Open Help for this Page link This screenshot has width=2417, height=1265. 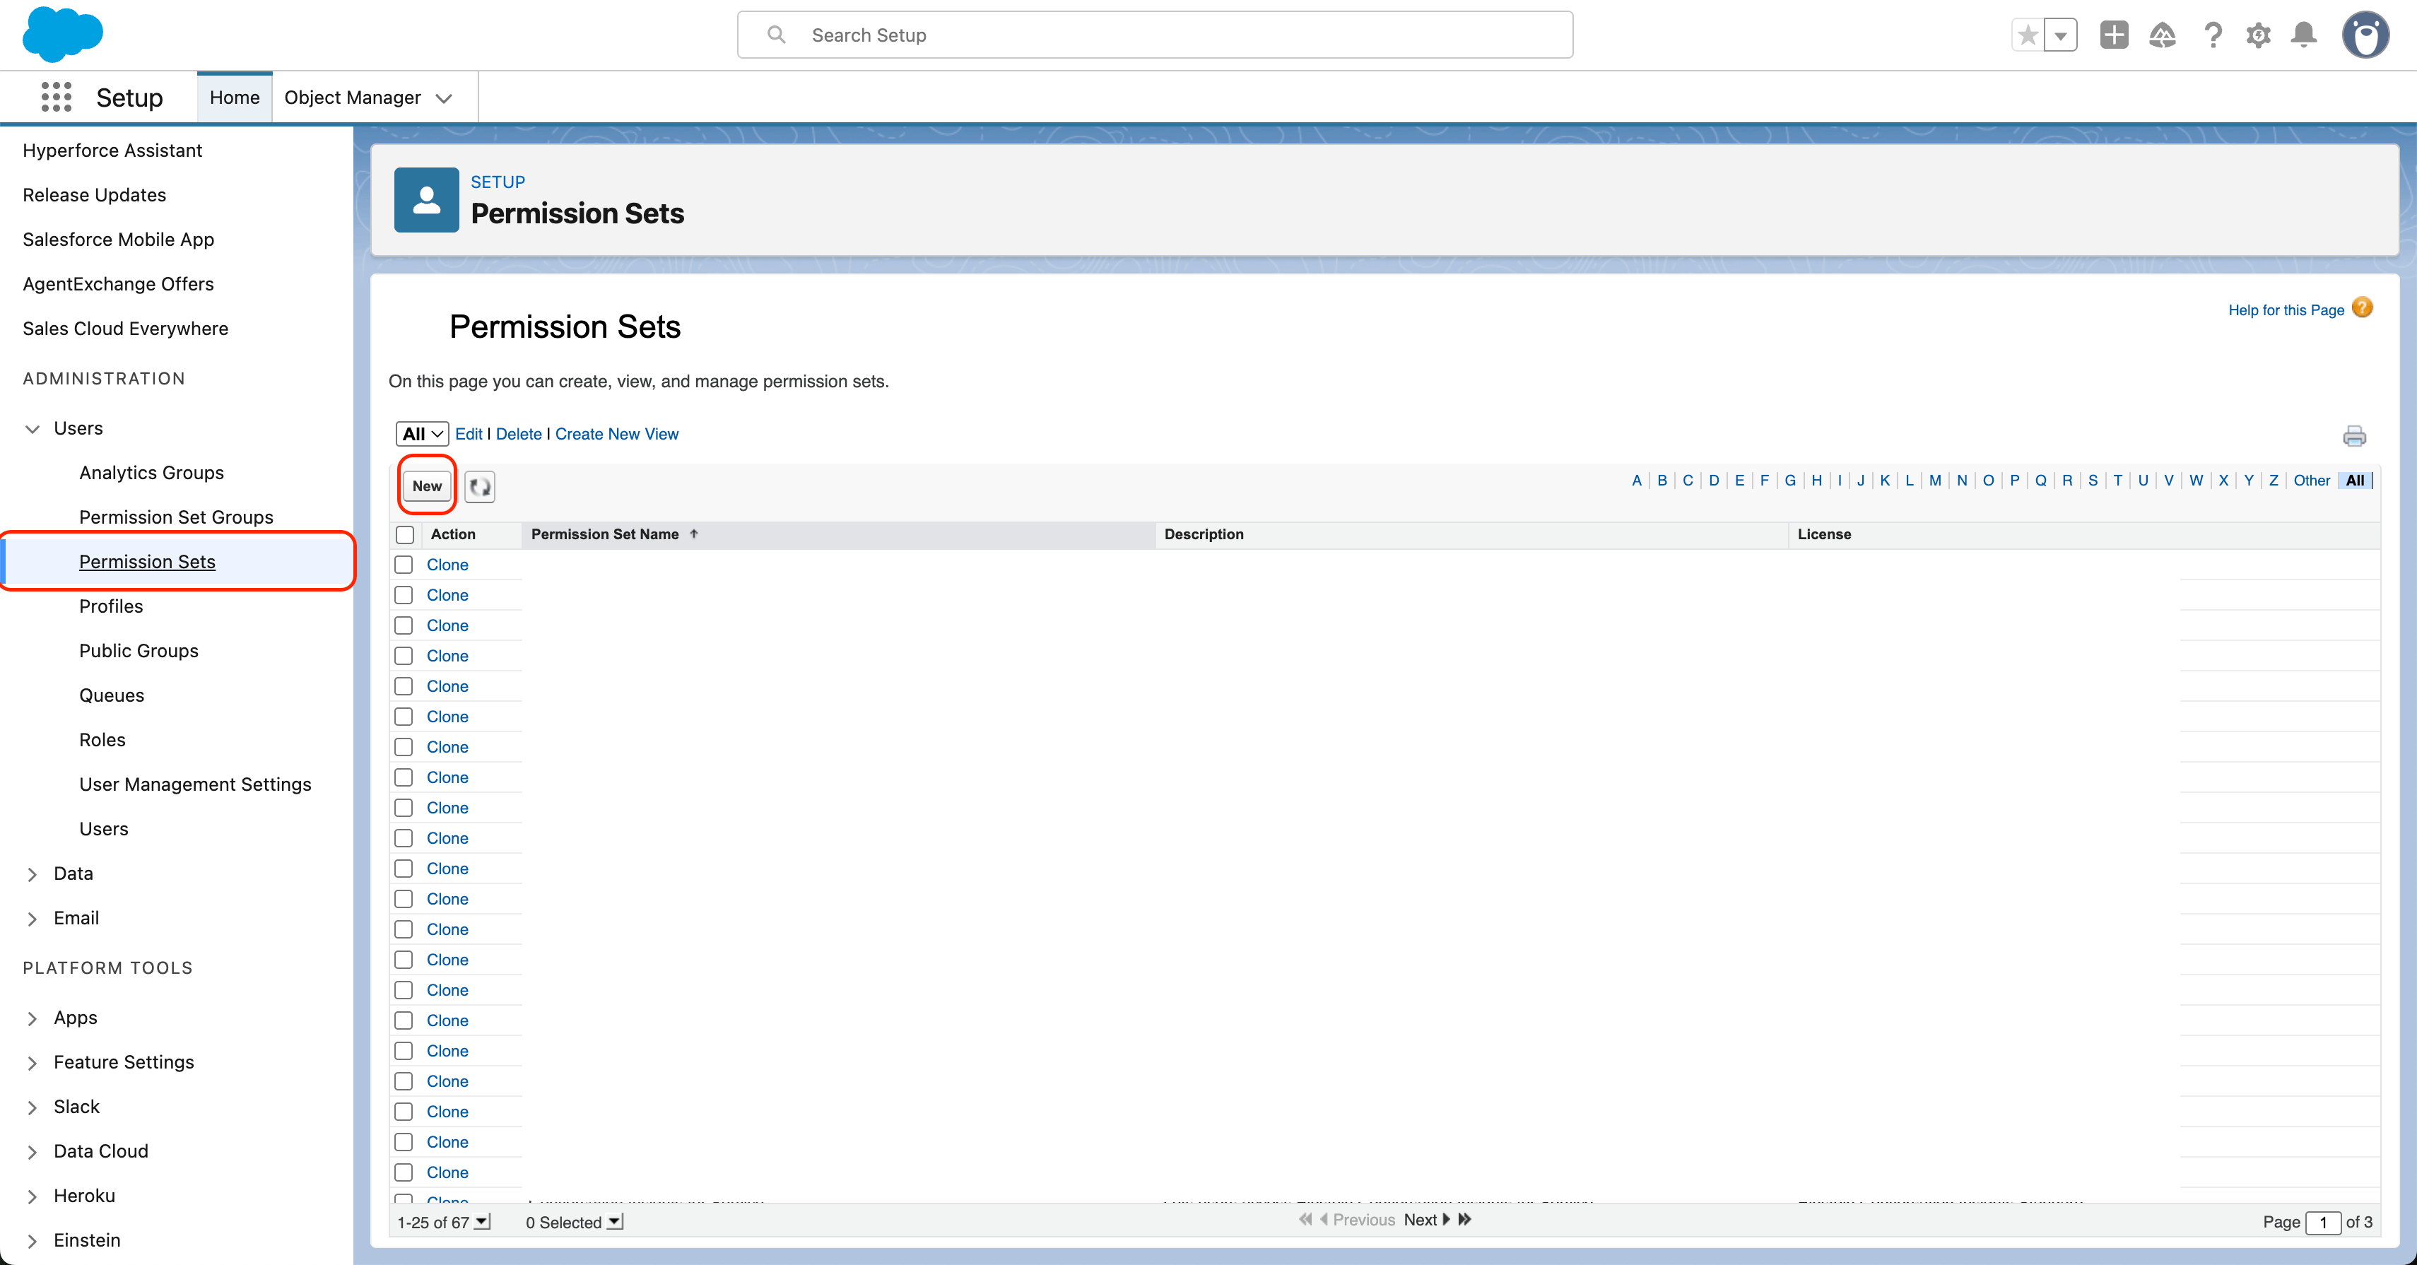click(2286, 310)
